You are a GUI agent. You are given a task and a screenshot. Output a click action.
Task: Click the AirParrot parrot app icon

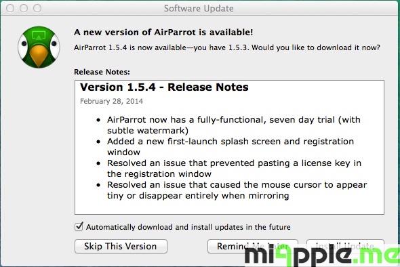click(39, 47)
